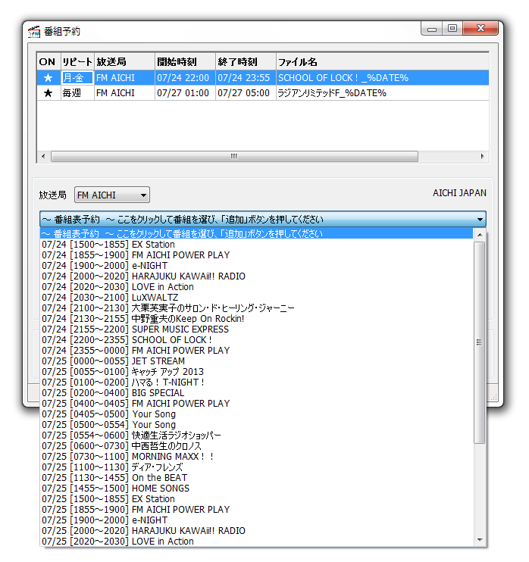Image resolution: width=529 pixels, height=562 pixels.
Task: Click the 毎週 repeat cell
Action: point(77,93)
